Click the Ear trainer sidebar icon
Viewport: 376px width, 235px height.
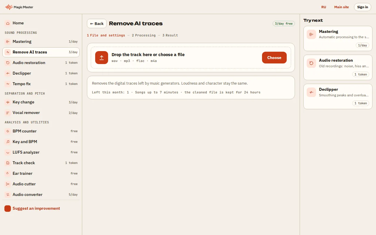8,173
